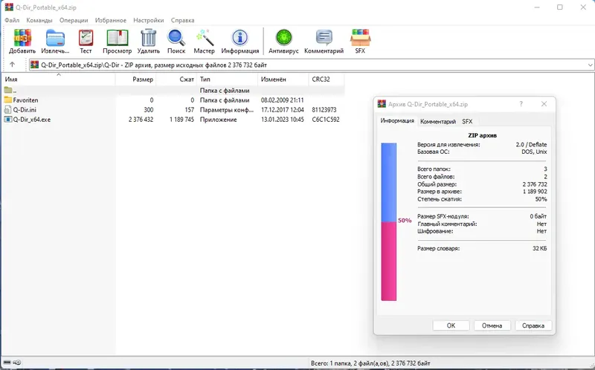Run archive test with Тест icon
This screenshot has height=370, width=595.
click(86, 38)
